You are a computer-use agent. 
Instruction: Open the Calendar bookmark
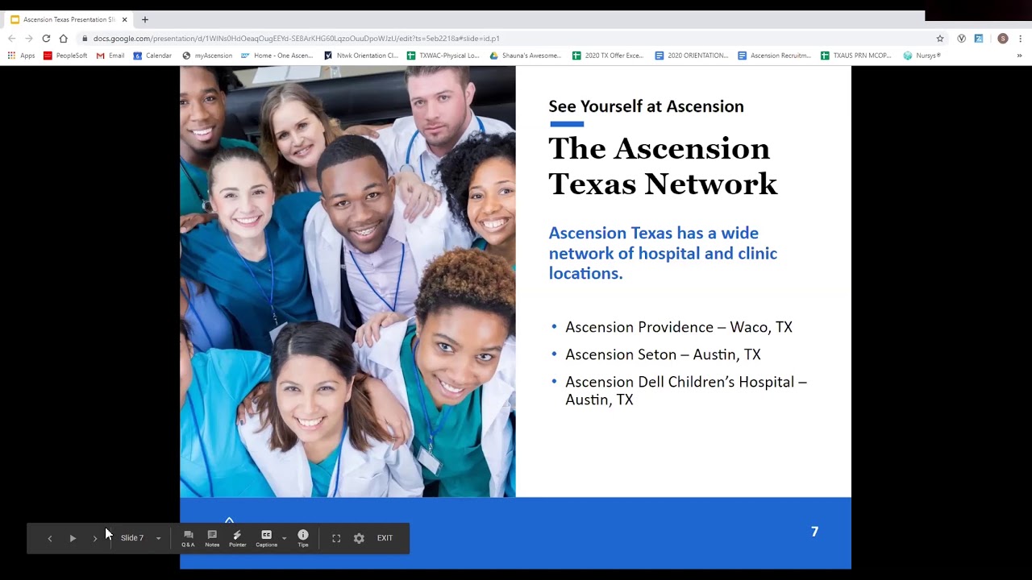click(x=152, y=56)
